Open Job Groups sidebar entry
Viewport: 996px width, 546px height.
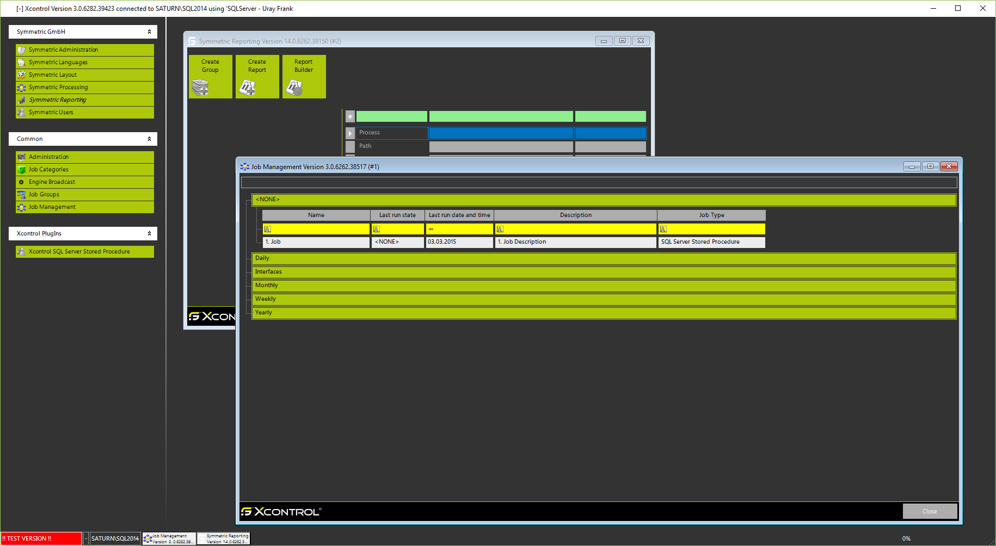85,195
